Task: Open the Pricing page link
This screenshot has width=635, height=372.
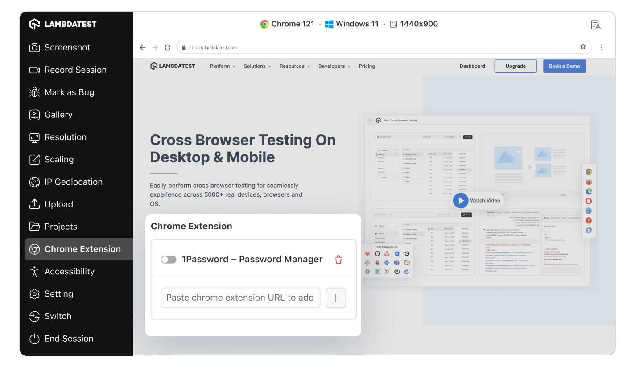Action: point(367,66)
